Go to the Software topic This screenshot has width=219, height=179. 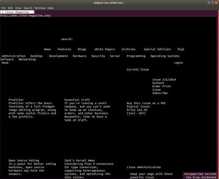tap(7, 59)
